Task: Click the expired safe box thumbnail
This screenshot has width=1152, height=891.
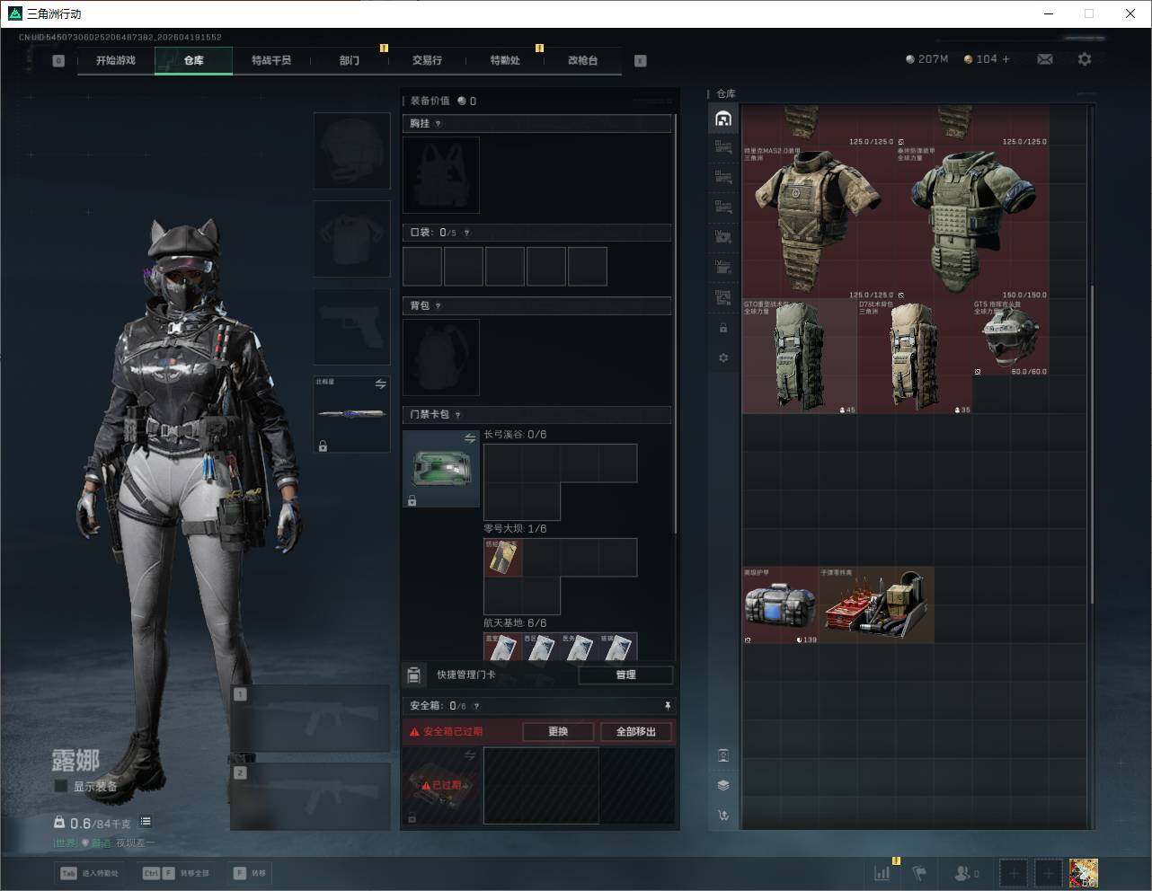Action: (441, 785)
